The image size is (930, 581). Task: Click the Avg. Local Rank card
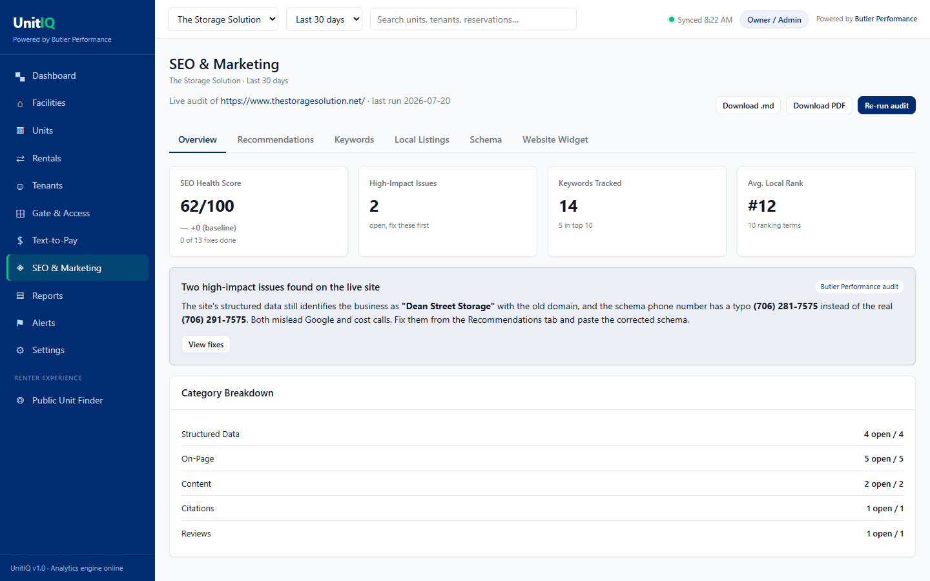[826, 212]
